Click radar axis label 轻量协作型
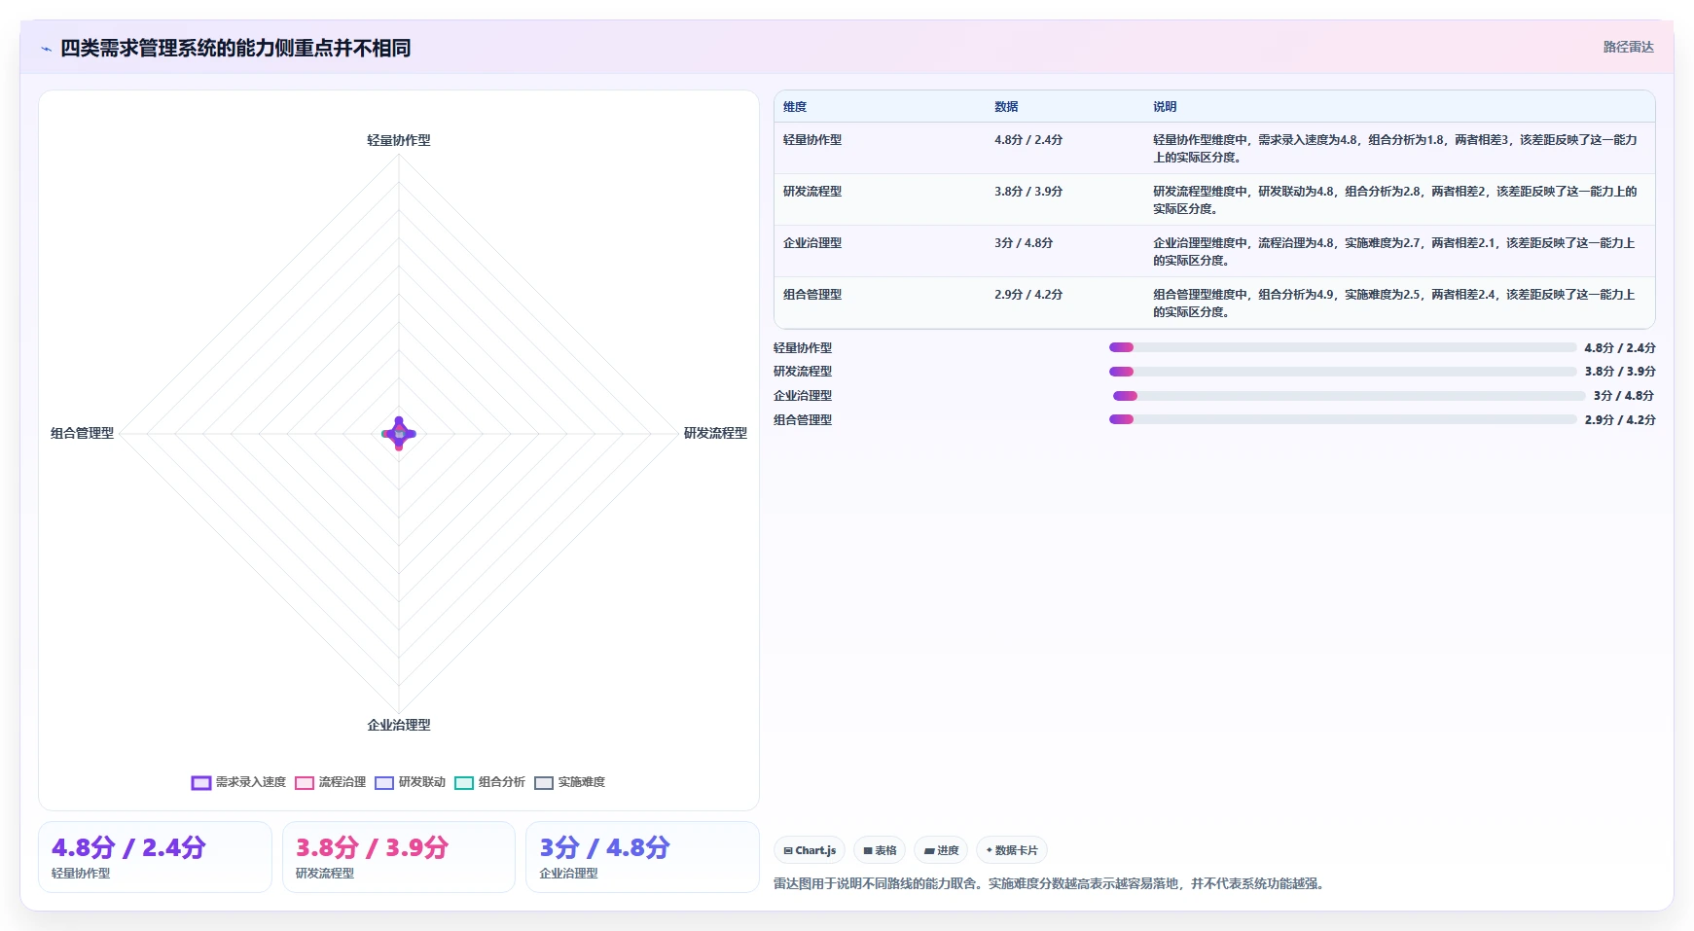 pyautogui.click(x=399, y=140)
